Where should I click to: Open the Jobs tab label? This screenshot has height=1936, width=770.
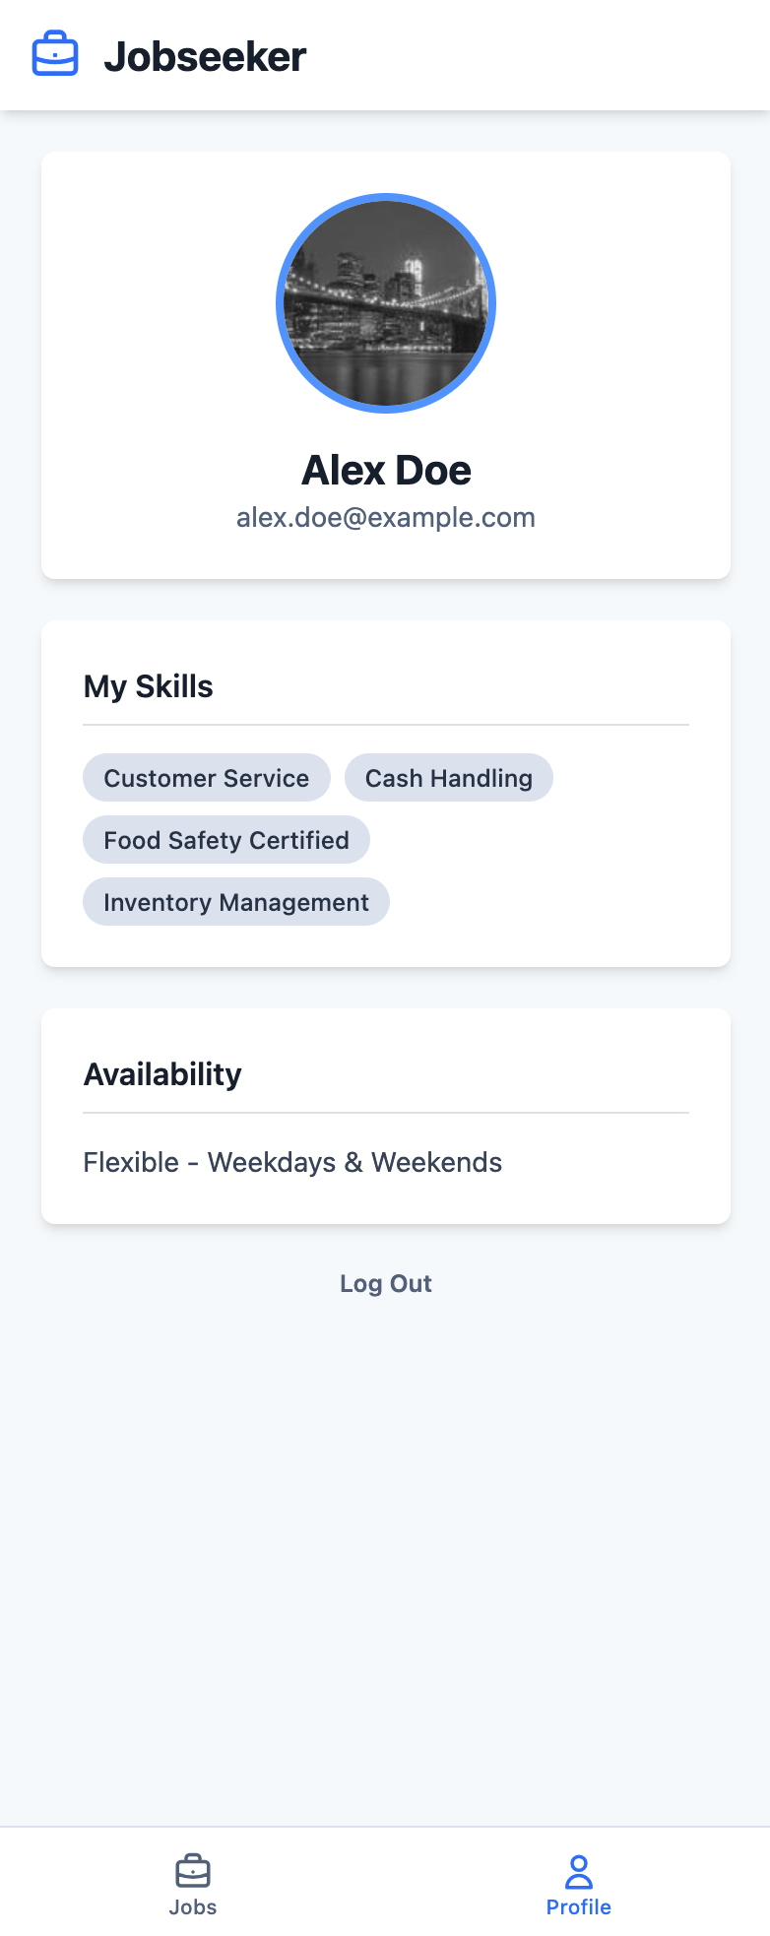pos(193,1907)
